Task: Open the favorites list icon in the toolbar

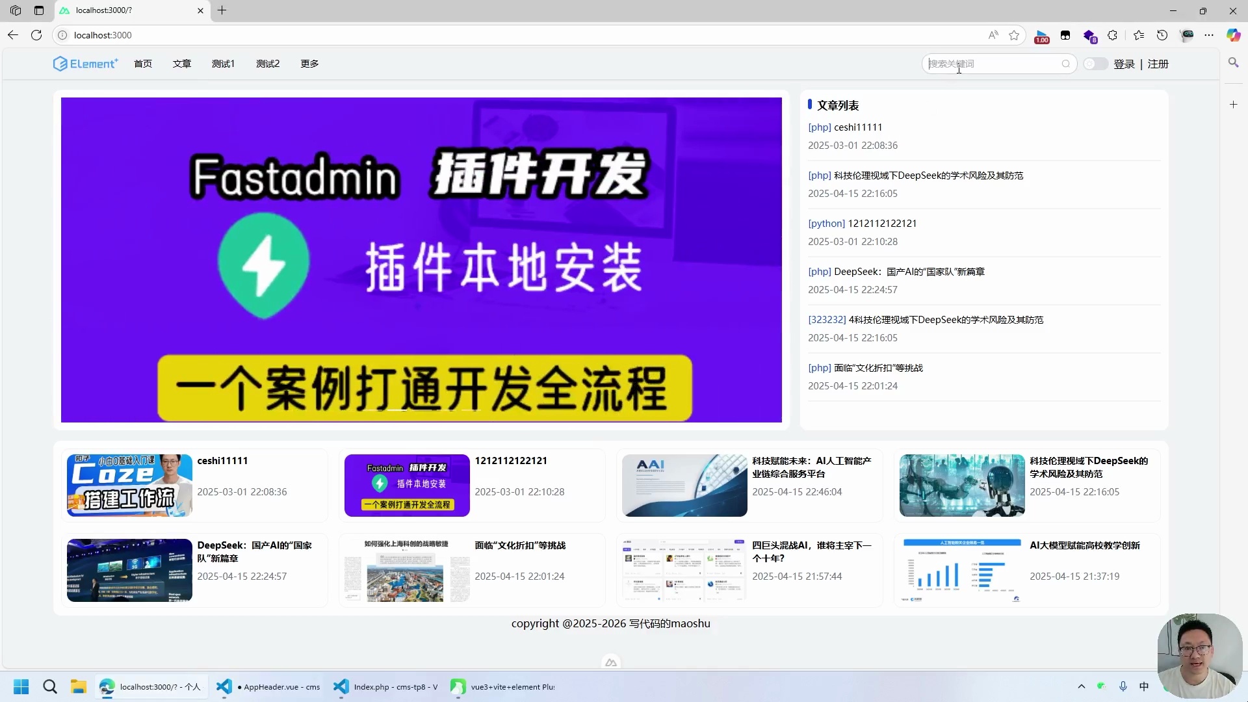Action: point(1139,35)
